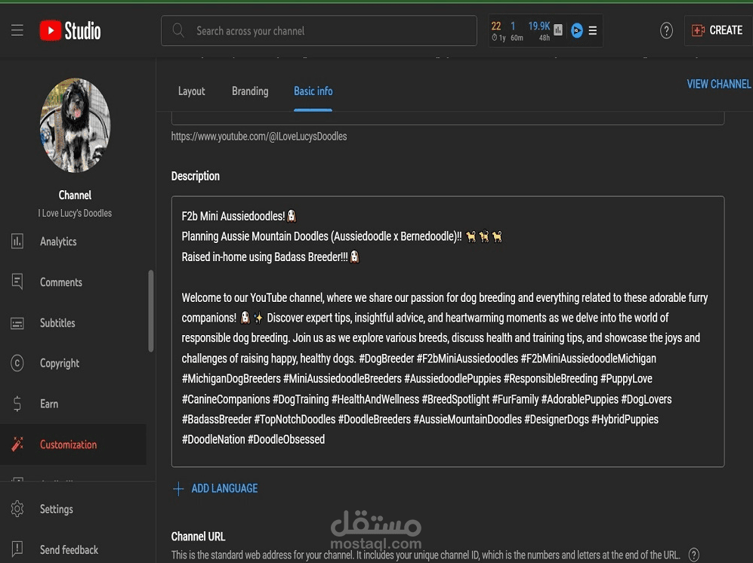Expand the extension stats menu lines icon

point(593,31)
